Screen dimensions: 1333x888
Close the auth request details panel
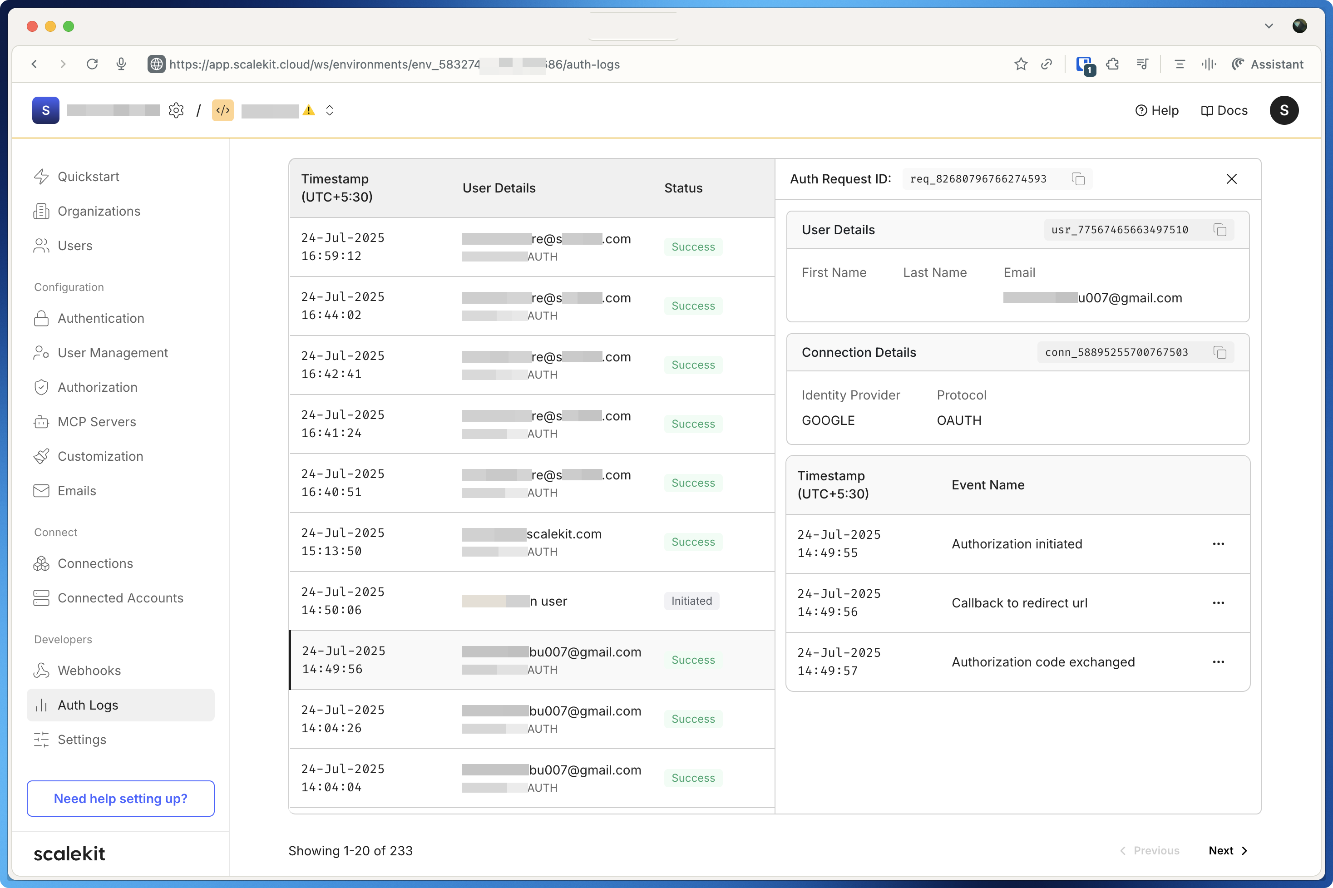[x=1231, y=179]
